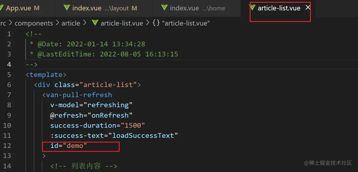This screenshot has height=172, width=358.
Task: Open the article breadcrumb folder
Action: pyautogui.click(x=71, y=23)
